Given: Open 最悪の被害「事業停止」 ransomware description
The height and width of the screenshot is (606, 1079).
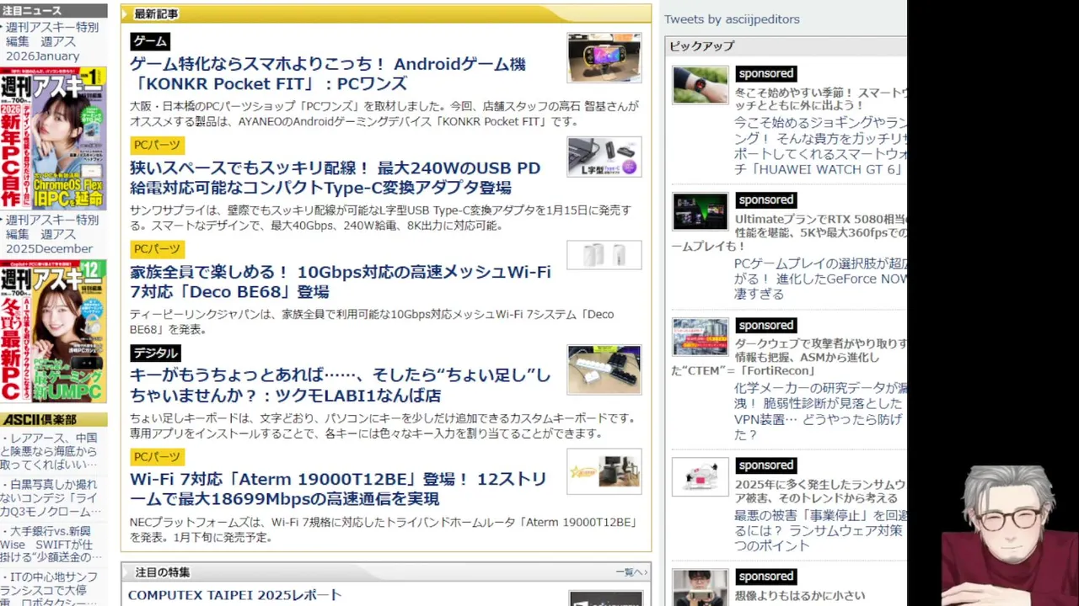Looking at the screenshot, I should [820, 530].
